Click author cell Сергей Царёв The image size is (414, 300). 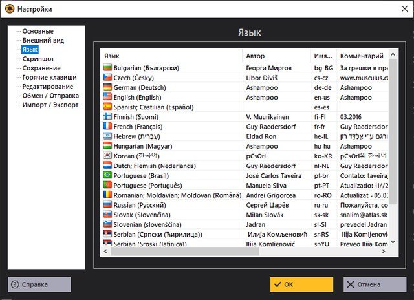[267, 205]
